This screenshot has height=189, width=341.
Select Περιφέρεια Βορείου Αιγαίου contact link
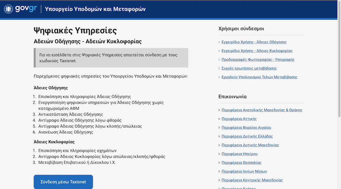point(246,128)
